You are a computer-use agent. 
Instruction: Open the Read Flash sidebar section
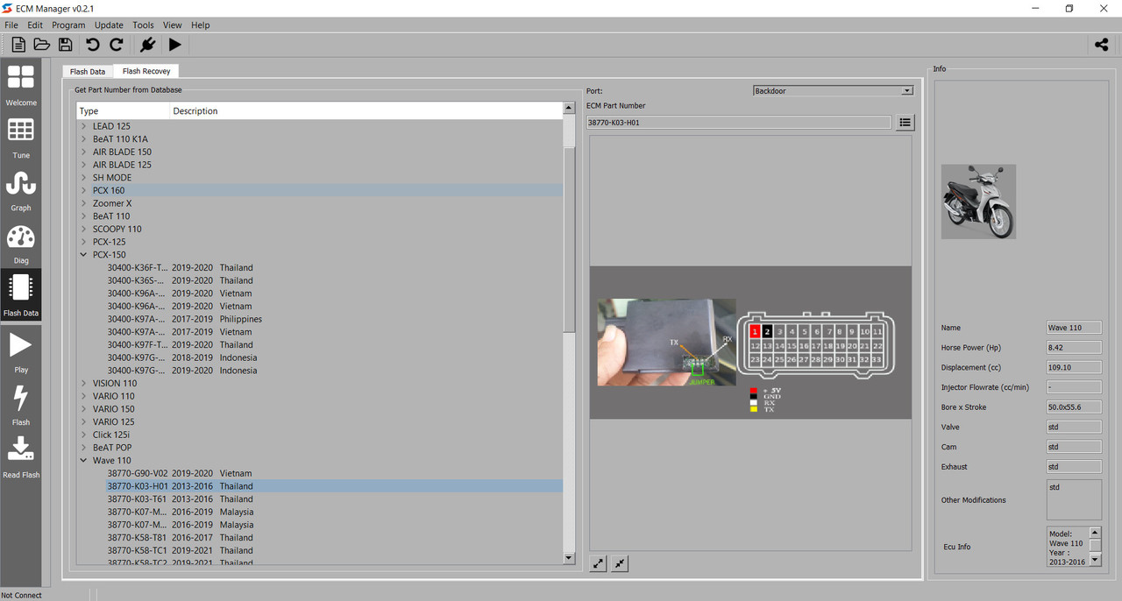21,456
